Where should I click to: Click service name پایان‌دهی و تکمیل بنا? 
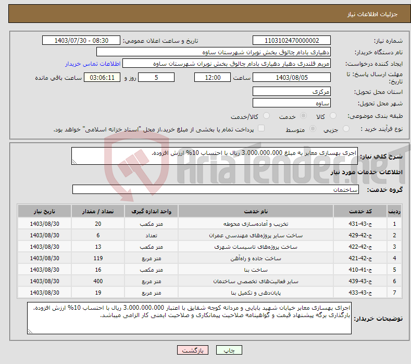coord(256,293)
